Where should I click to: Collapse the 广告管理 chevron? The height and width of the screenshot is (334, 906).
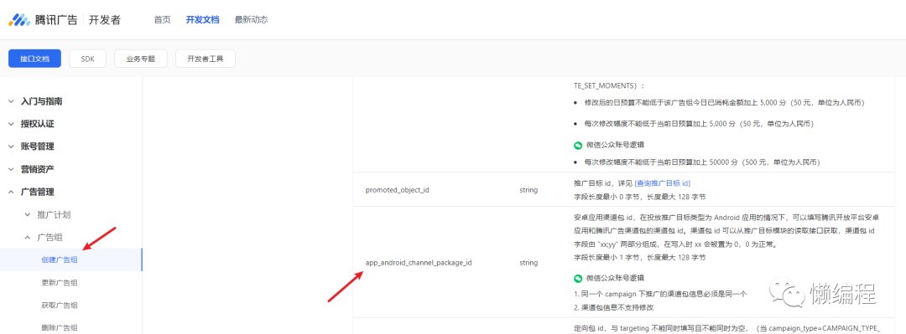click(10, 192)
